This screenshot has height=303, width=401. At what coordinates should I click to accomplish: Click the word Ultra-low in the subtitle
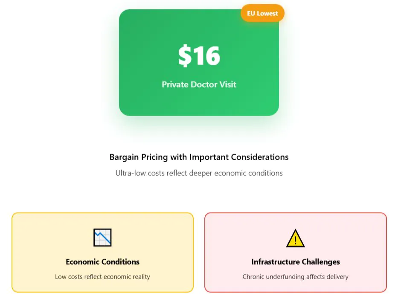tap(131, 173)
